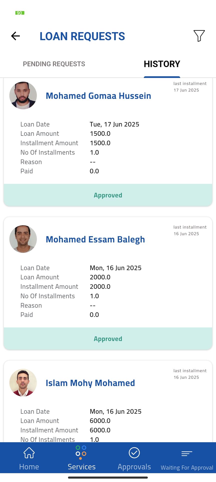The height and width of the screenshot is (482, 216).
Task: Tap the Loan Requests page title
Action: [82, 36]
